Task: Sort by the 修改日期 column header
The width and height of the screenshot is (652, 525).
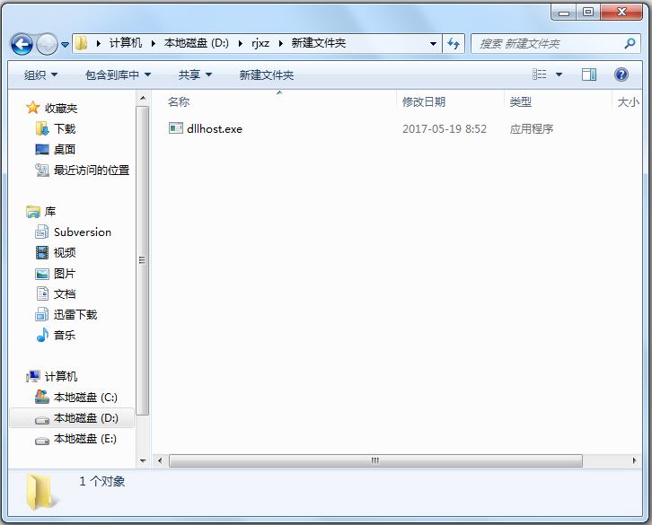Action: tap(424, 101)
